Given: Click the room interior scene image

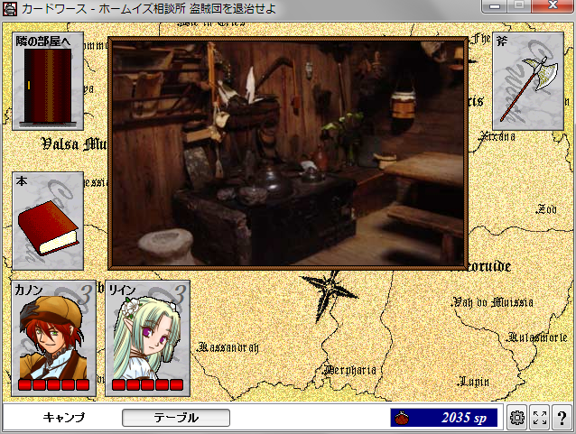Looking at the screenshot, I should [x=288, y=153].
